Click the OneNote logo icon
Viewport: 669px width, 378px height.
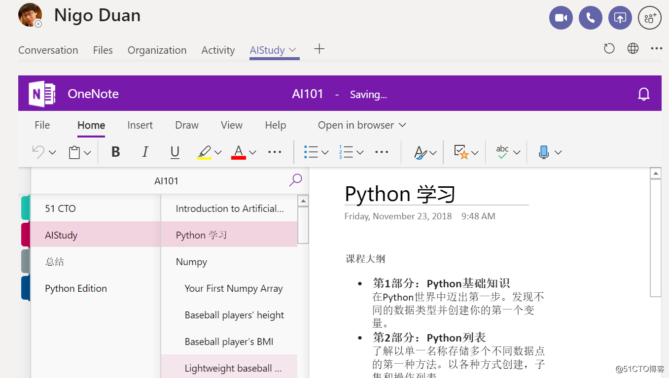coord(42,94)
